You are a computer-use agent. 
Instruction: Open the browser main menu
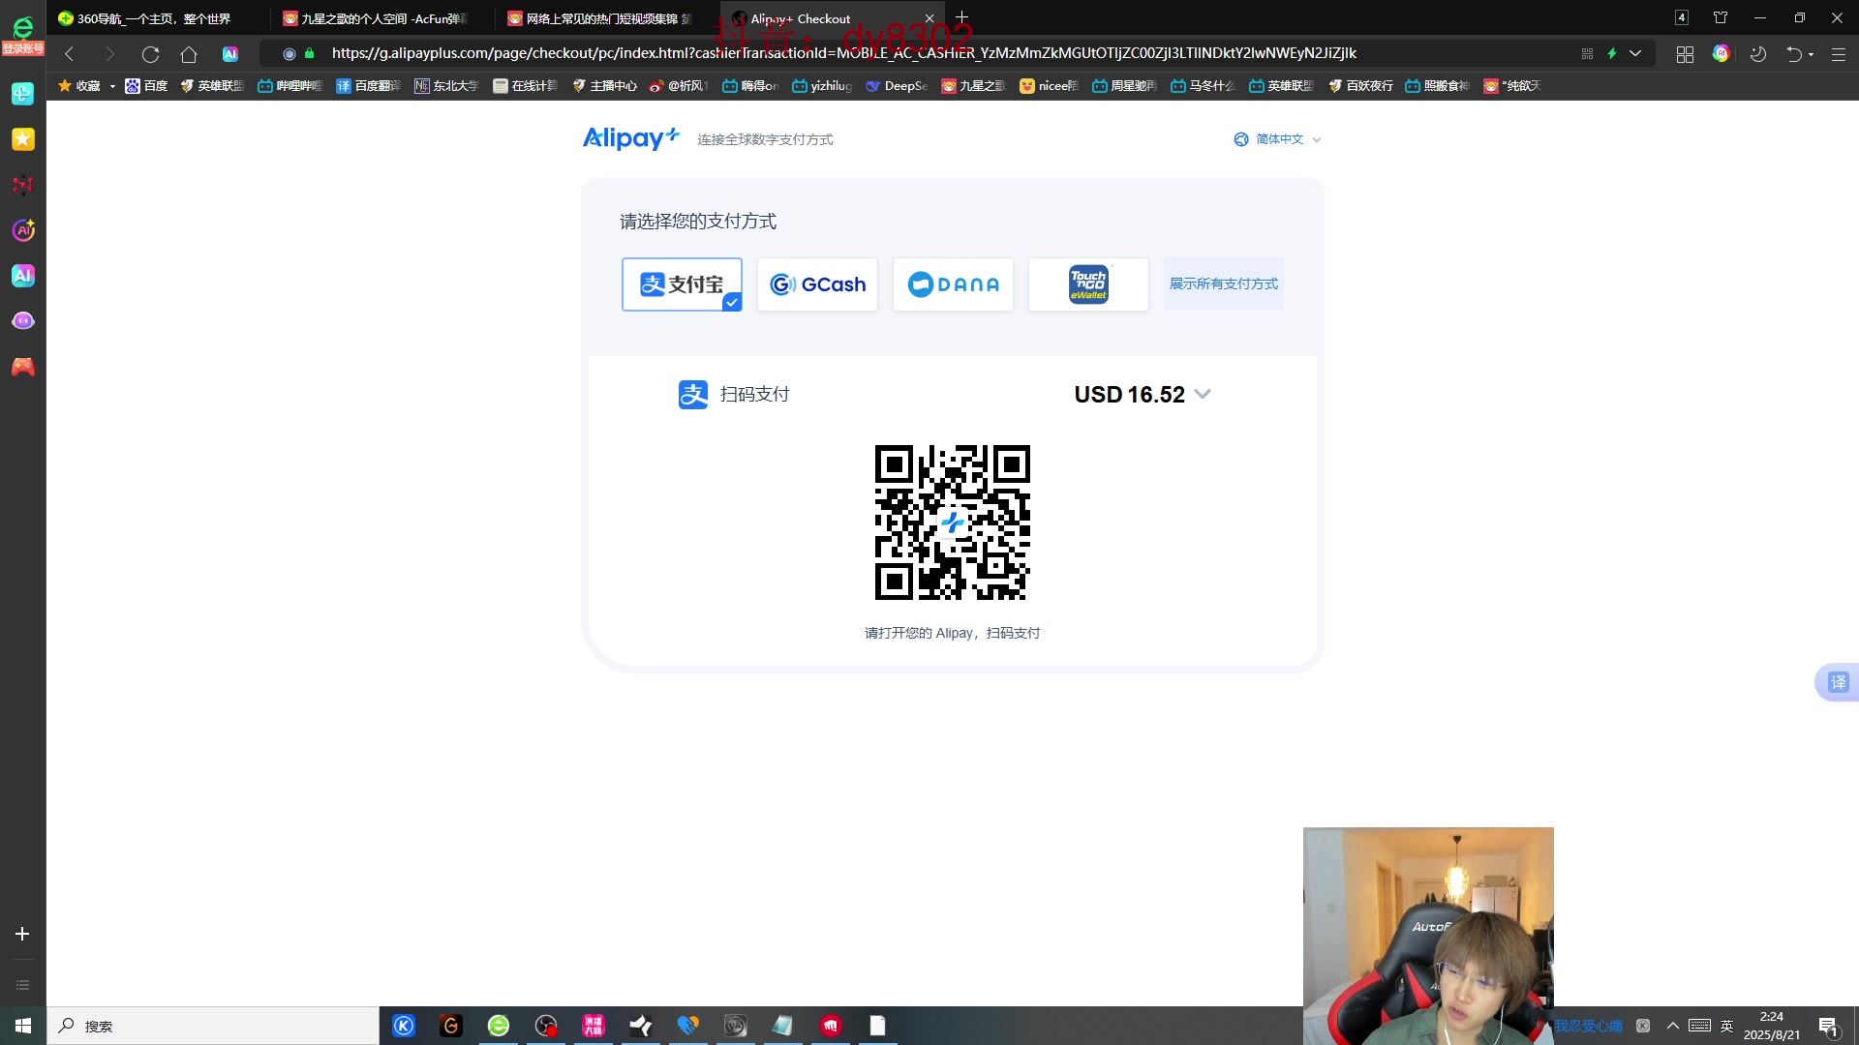(x=1838, y=54)
